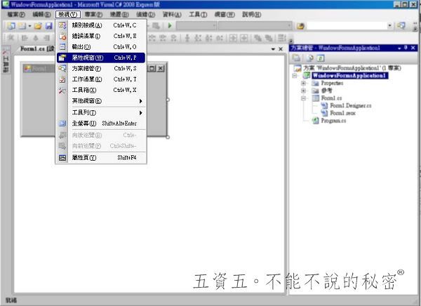Expand the Properties node in Solution Explorer
This screenshot has height=306, width=421.
coord(304,84)
